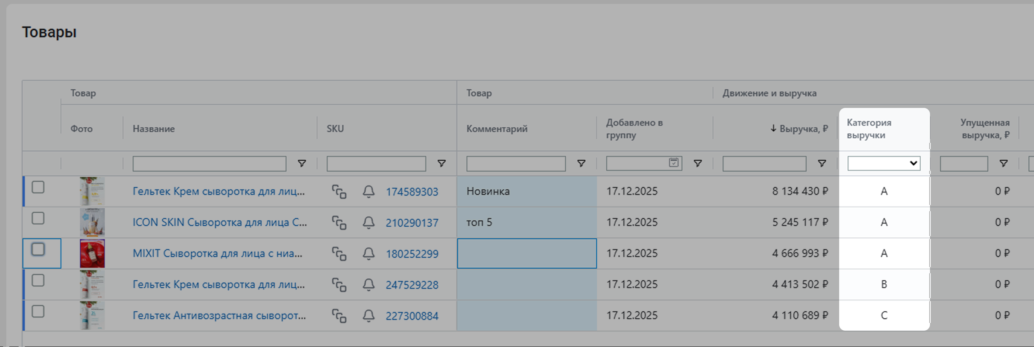Click the filter icon for the Выручка column
The height and width of the screenshot is (347, 1034).
tap(822, 163)
